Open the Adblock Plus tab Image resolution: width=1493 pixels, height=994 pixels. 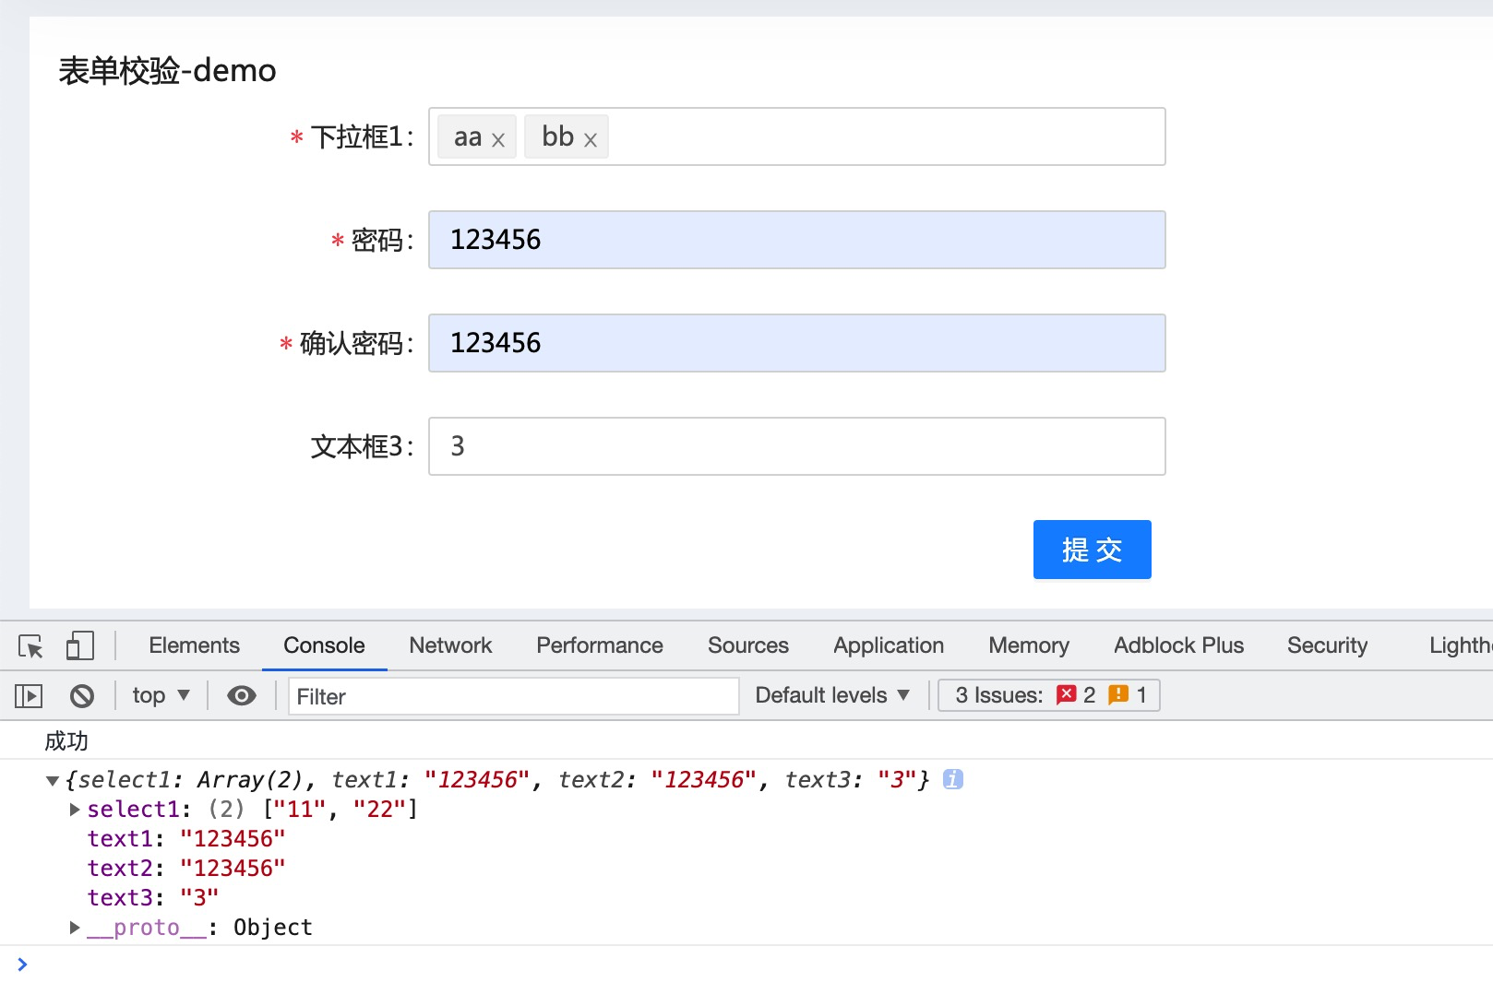[x=1178, y=645]
